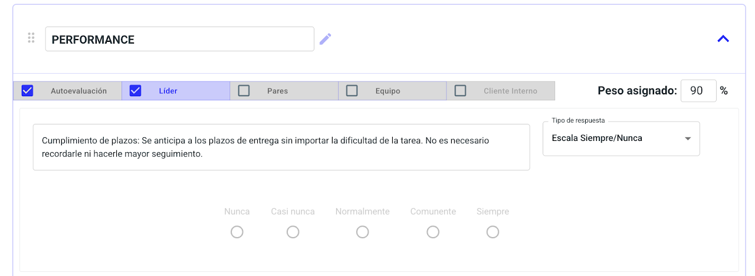
Task: Select the Siempre radio option
Action: coord(493,232)
